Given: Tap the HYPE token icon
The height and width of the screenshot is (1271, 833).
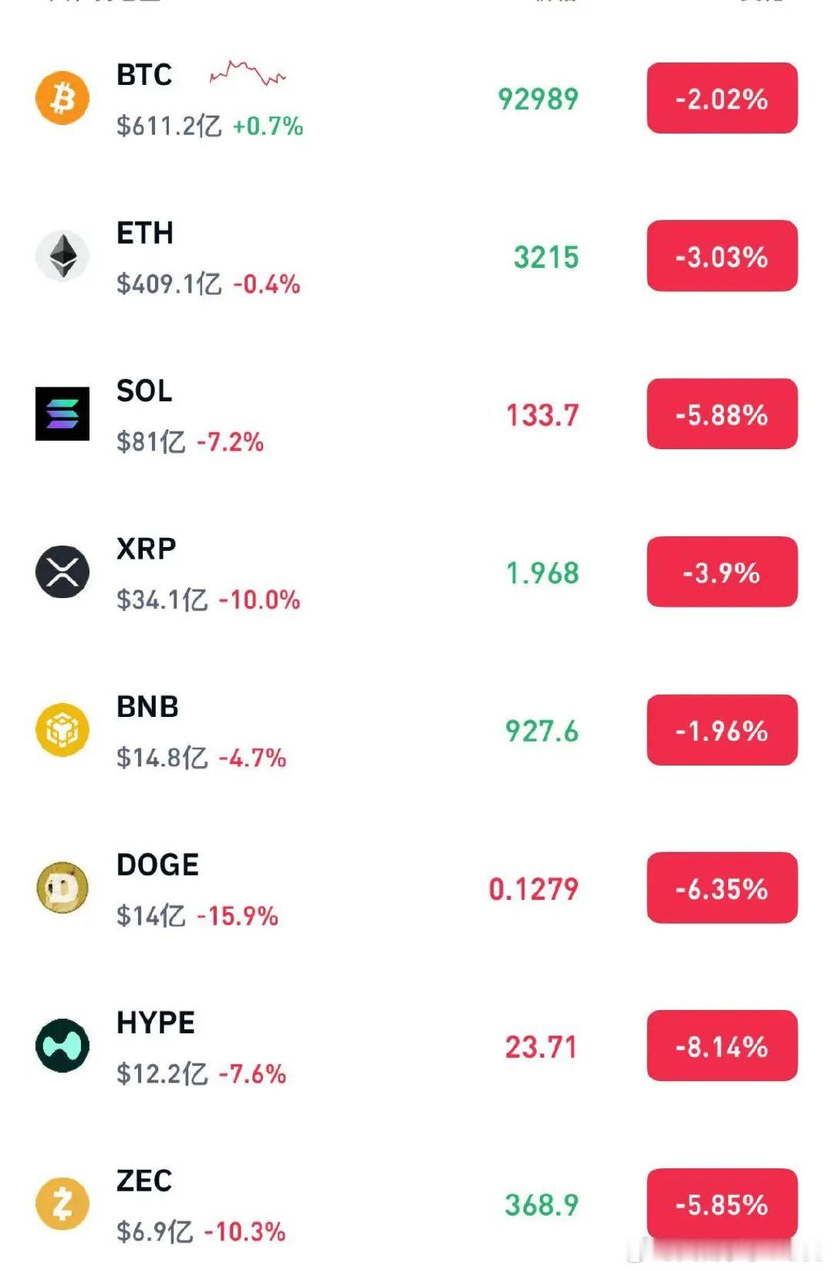Looking at the screenshot, I should pyautogui.click(x=62, y=1046).
